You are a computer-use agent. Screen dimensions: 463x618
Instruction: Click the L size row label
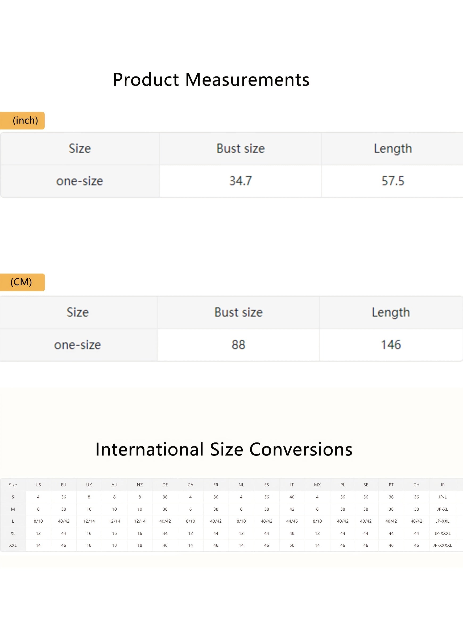point(13,521)
